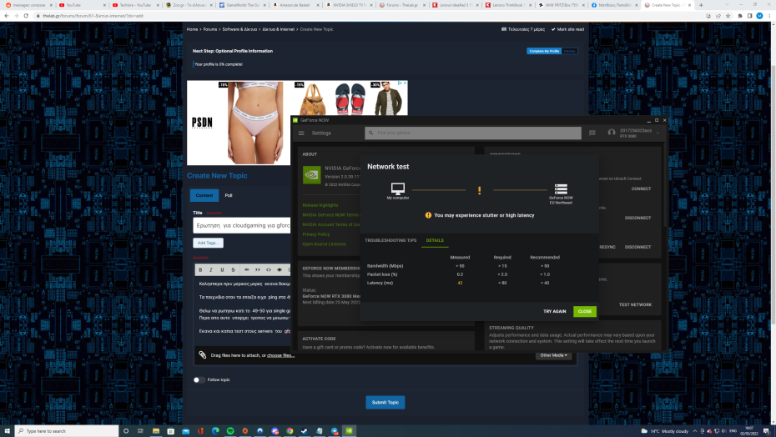Open File Explorer from the taskbar
The image size is (776, 437).
156,431
